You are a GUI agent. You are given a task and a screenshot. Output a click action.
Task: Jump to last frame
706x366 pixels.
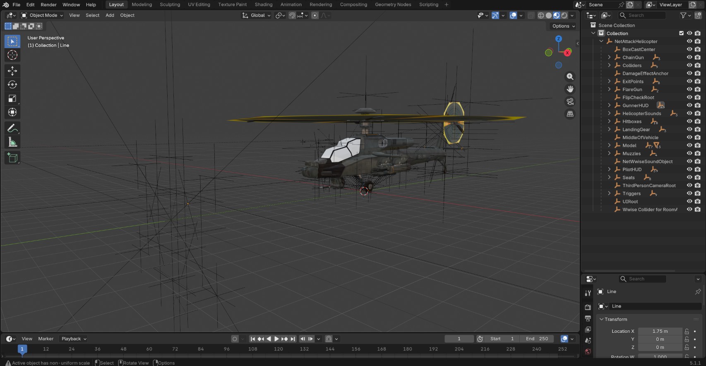(x=293, y=339)
